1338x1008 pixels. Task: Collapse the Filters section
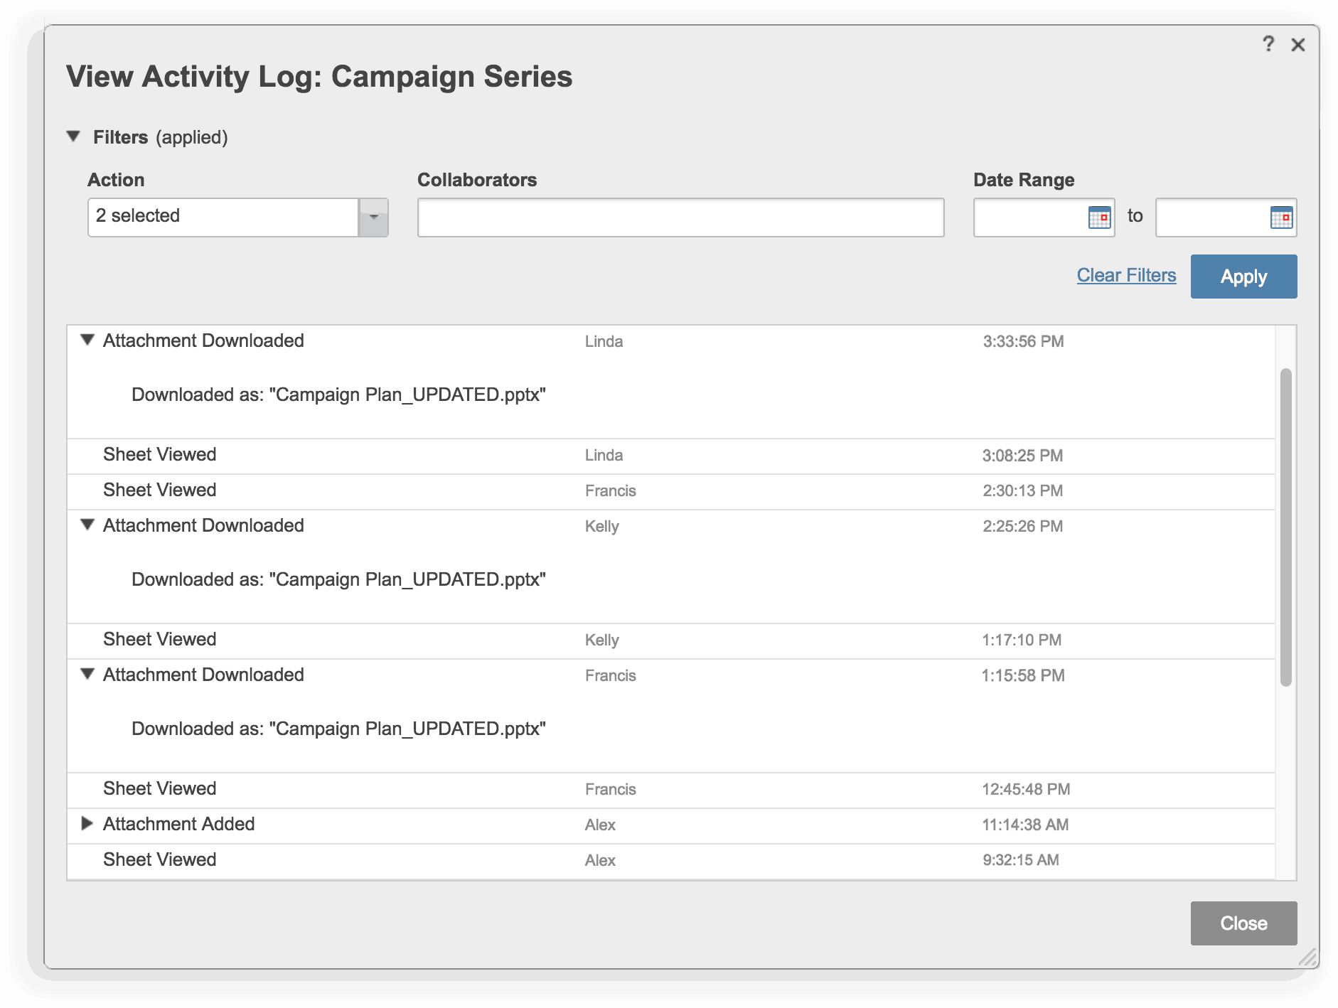73,136
